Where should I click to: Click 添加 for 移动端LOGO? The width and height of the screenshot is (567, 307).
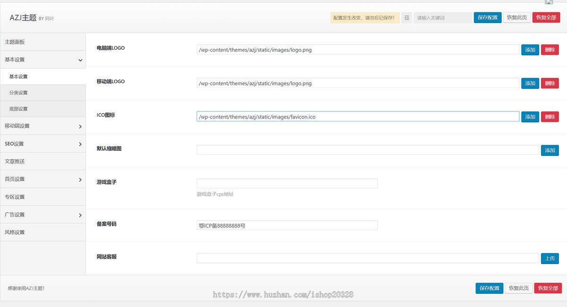pyautogui.click(x=530, y=83)
